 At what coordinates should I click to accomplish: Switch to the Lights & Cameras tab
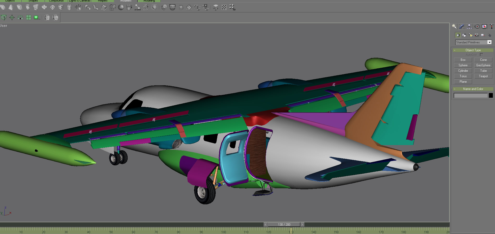80,1
